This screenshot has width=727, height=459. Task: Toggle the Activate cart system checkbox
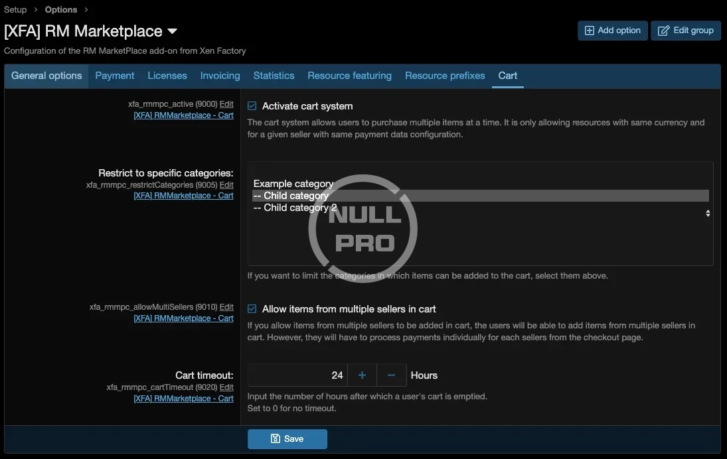pos(252,106)
